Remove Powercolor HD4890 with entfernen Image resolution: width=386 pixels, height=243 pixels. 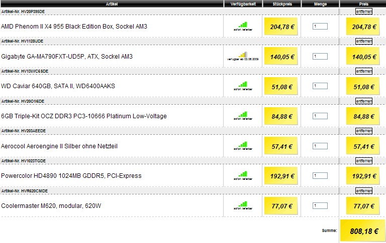(364, 161)
